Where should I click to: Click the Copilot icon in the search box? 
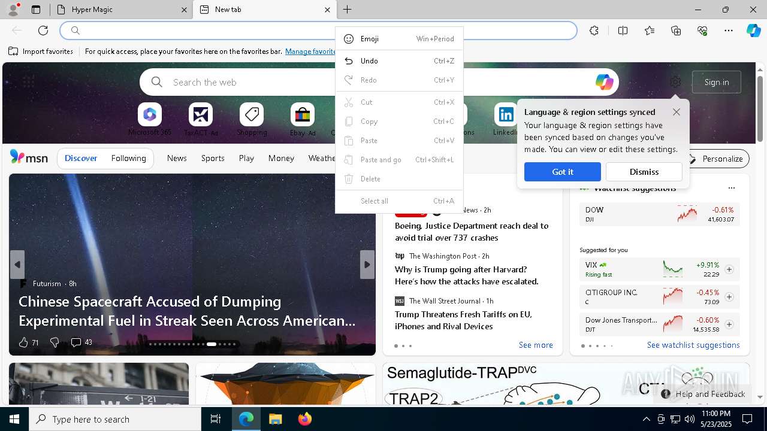[604, 82]
